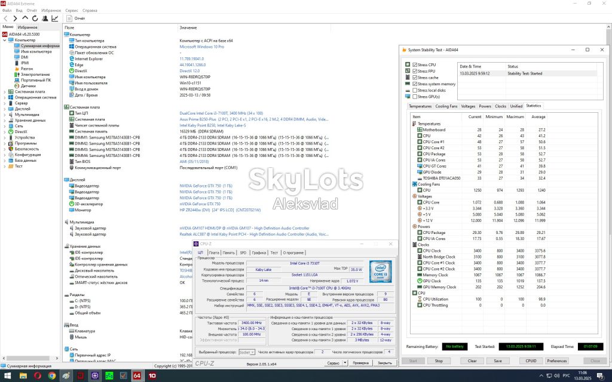
Task: Switch to the Temperatures tab
Action: [420, 106]
